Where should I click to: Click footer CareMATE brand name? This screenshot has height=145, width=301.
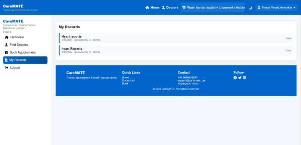(76, 73)
